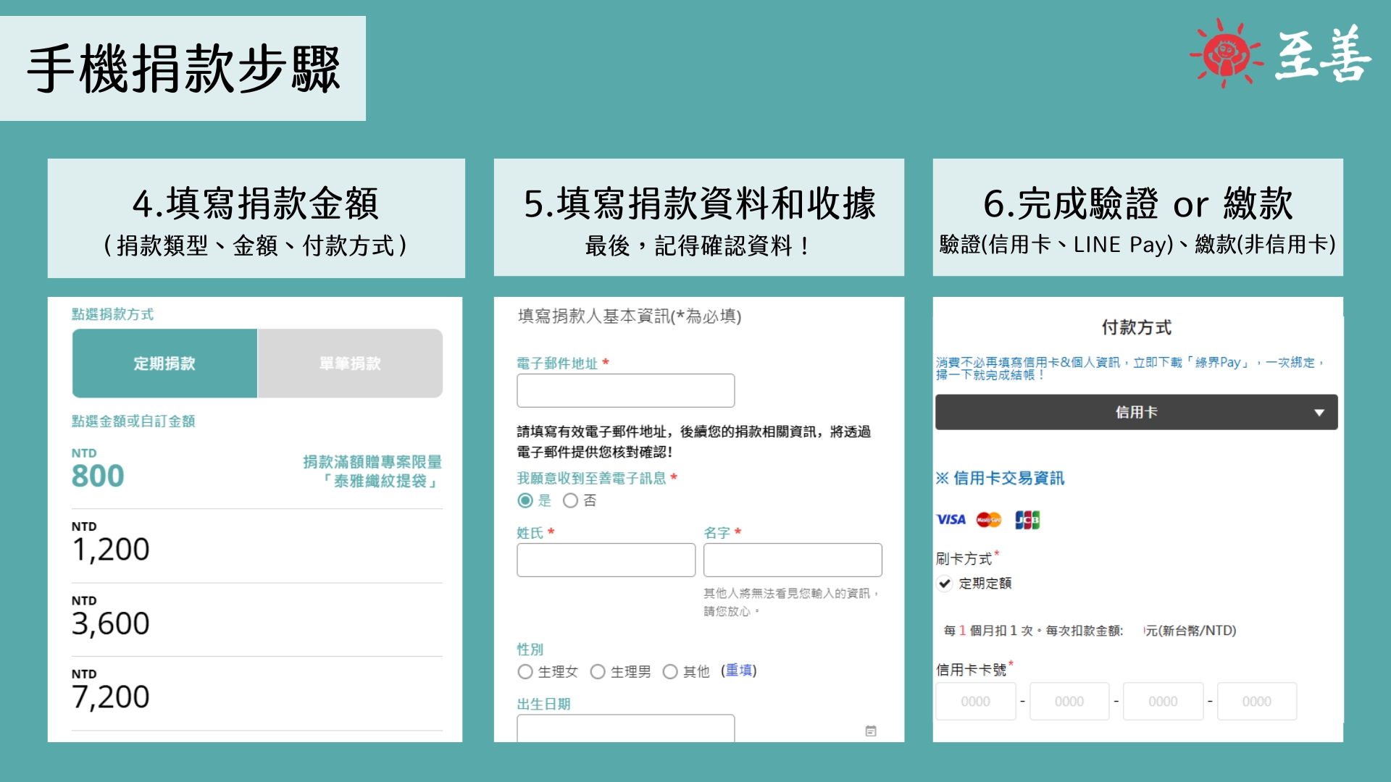Click the 重填 reset link
1391x782 pixels.
(x=738, y=670)
